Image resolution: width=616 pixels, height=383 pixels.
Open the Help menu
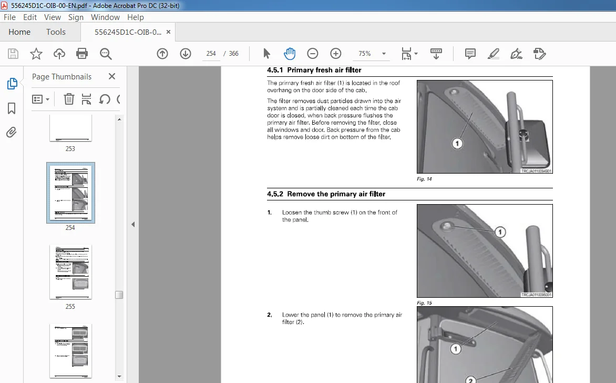(x=136, y=17)
